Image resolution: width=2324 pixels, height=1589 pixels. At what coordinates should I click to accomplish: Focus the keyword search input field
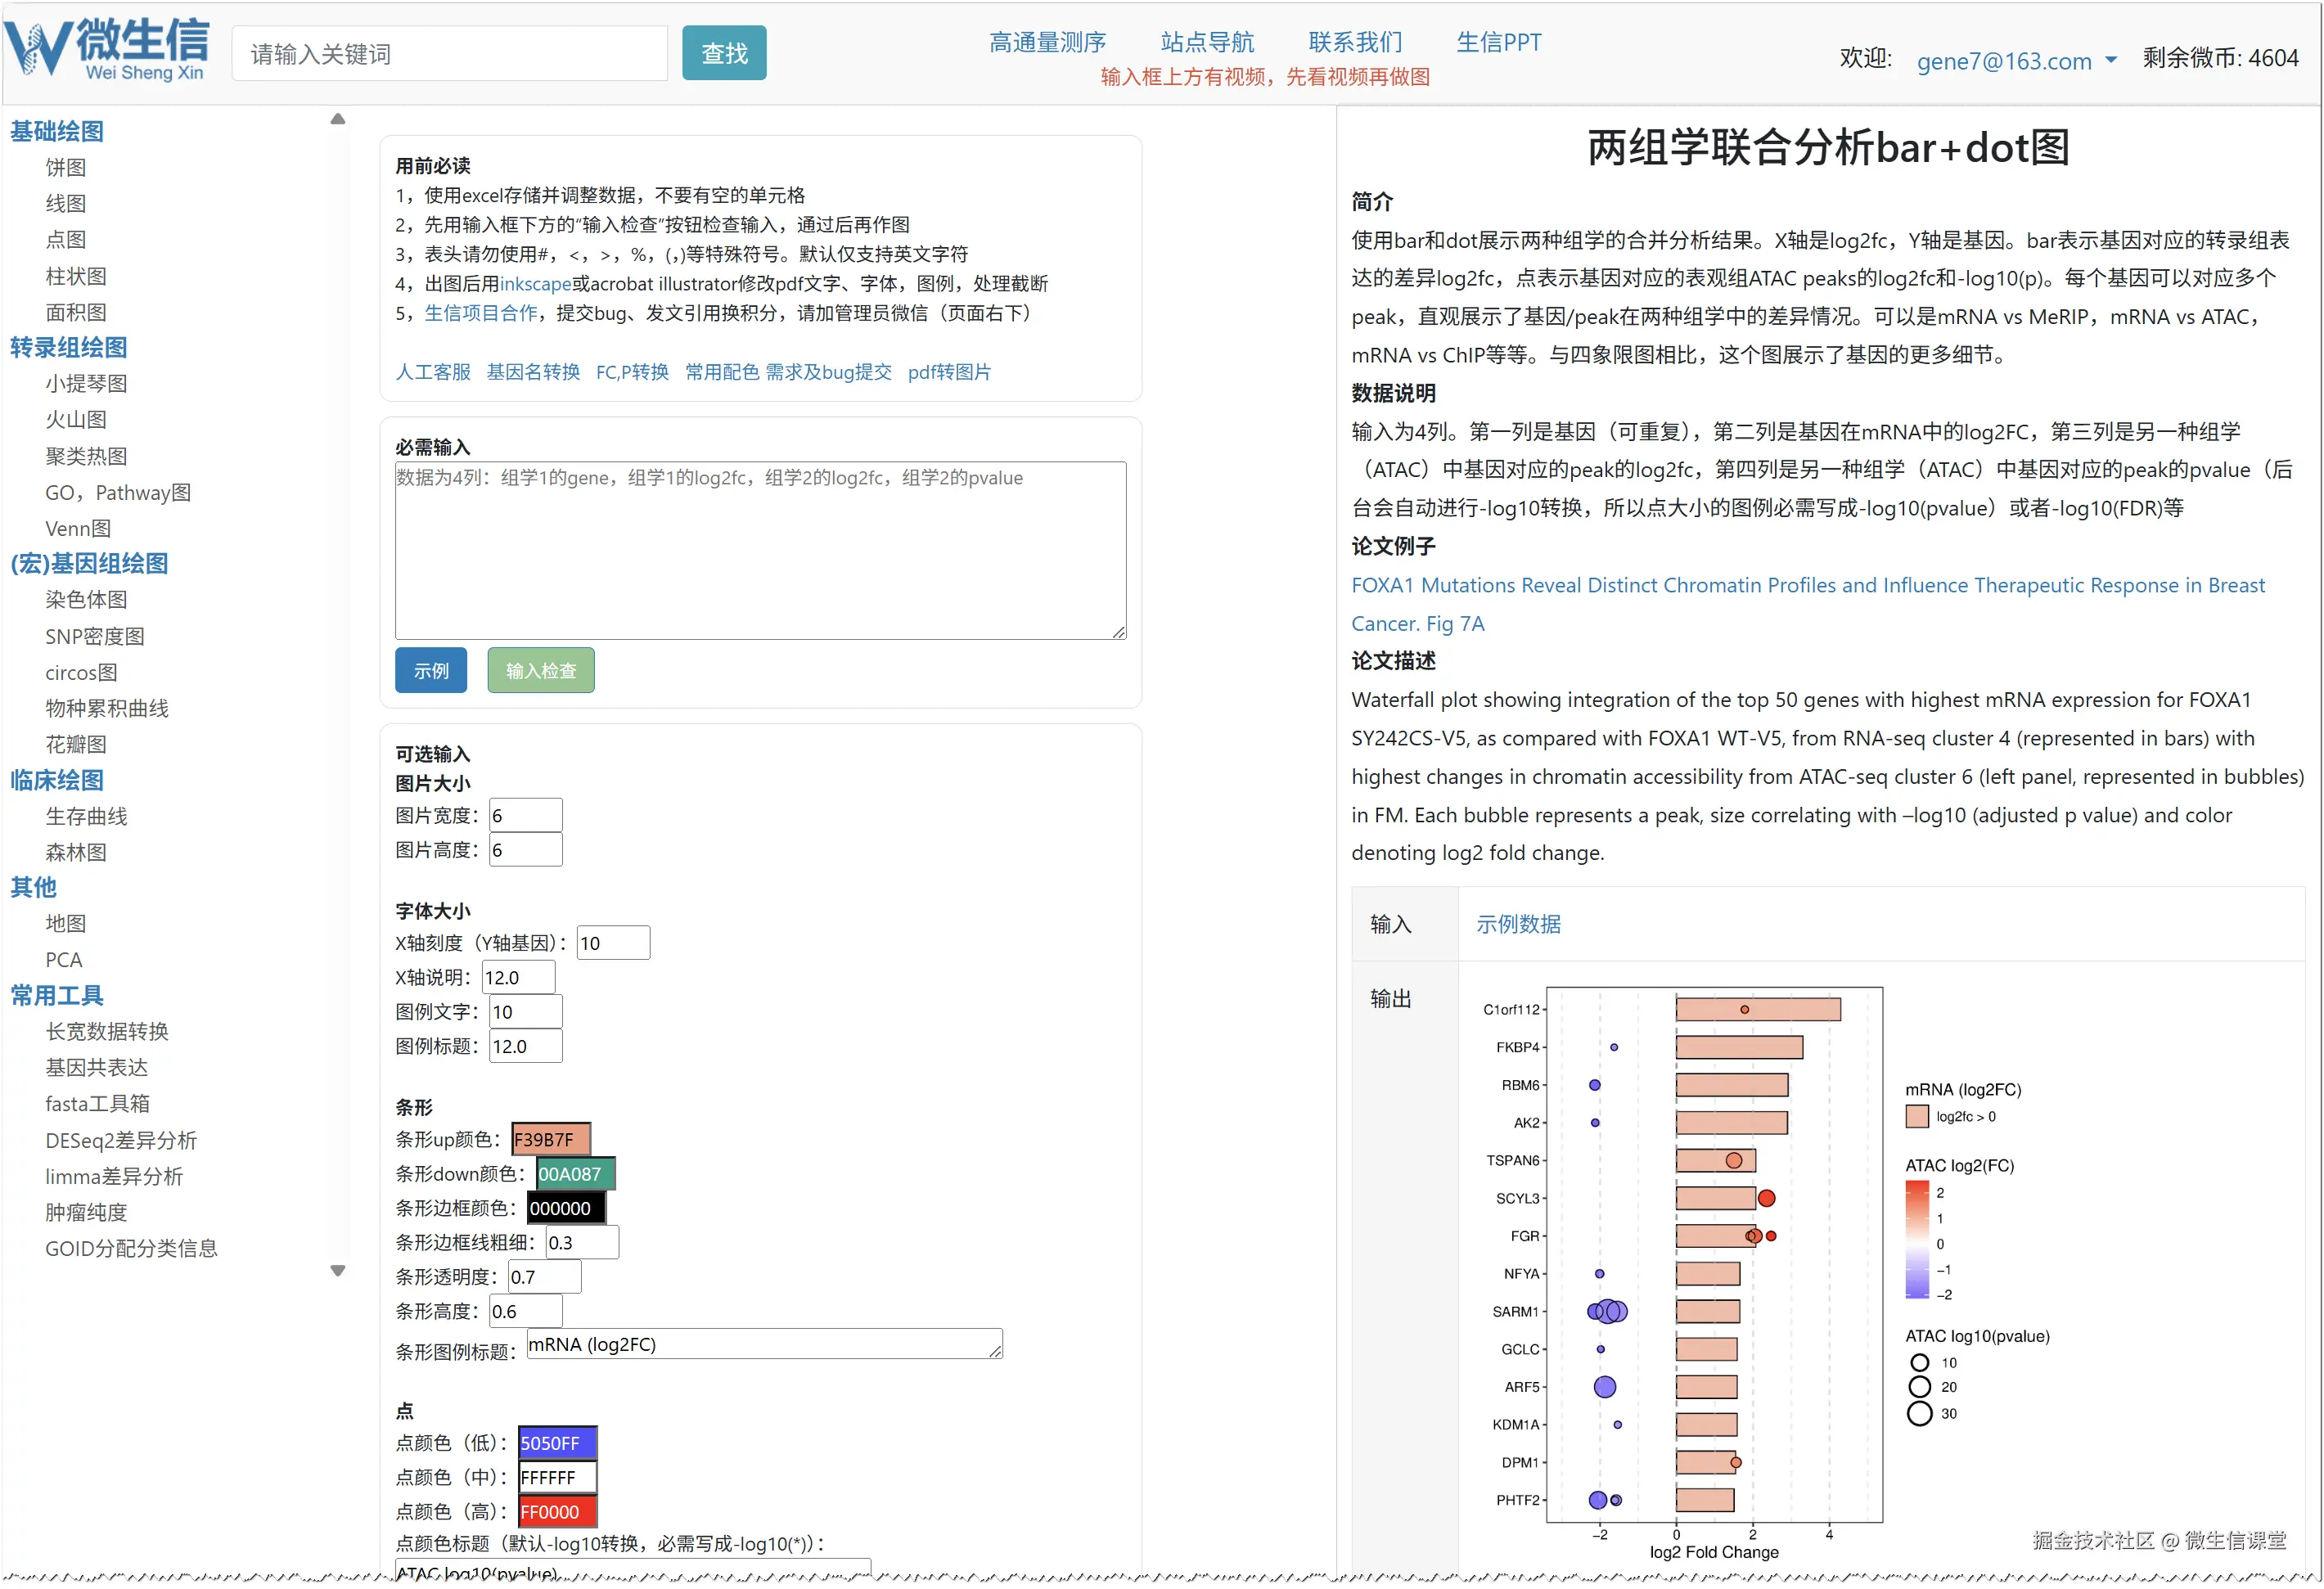pyautogui.click(x=449, y=54)
